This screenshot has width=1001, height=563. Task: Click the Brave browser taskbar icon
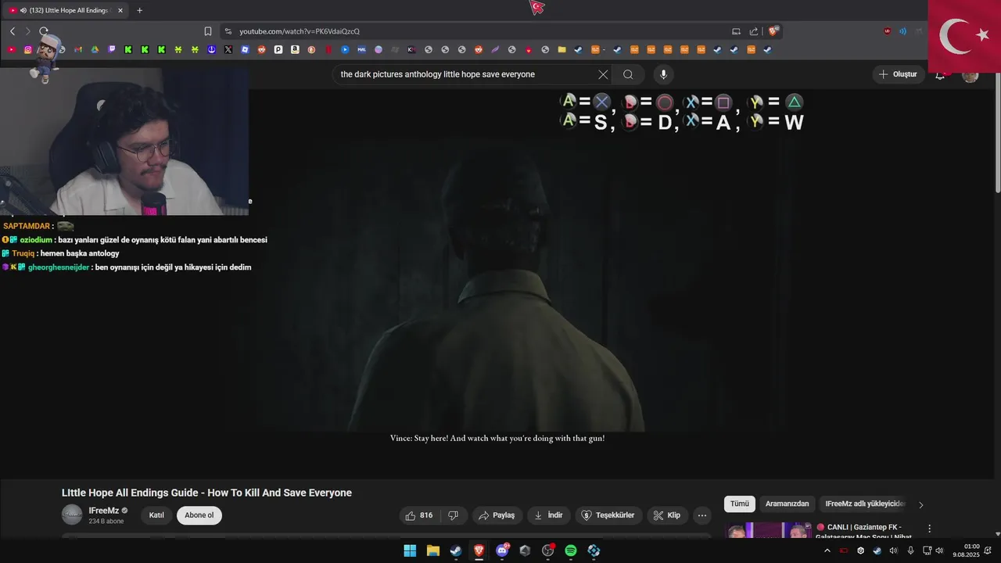(479, 550)
